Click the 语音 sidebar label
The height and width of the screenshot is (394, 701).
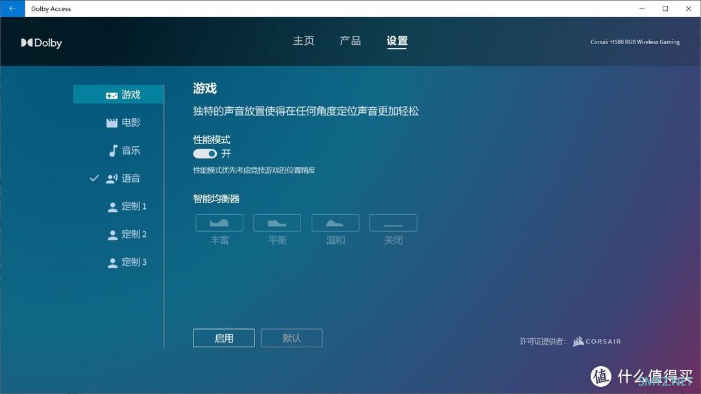131,179
